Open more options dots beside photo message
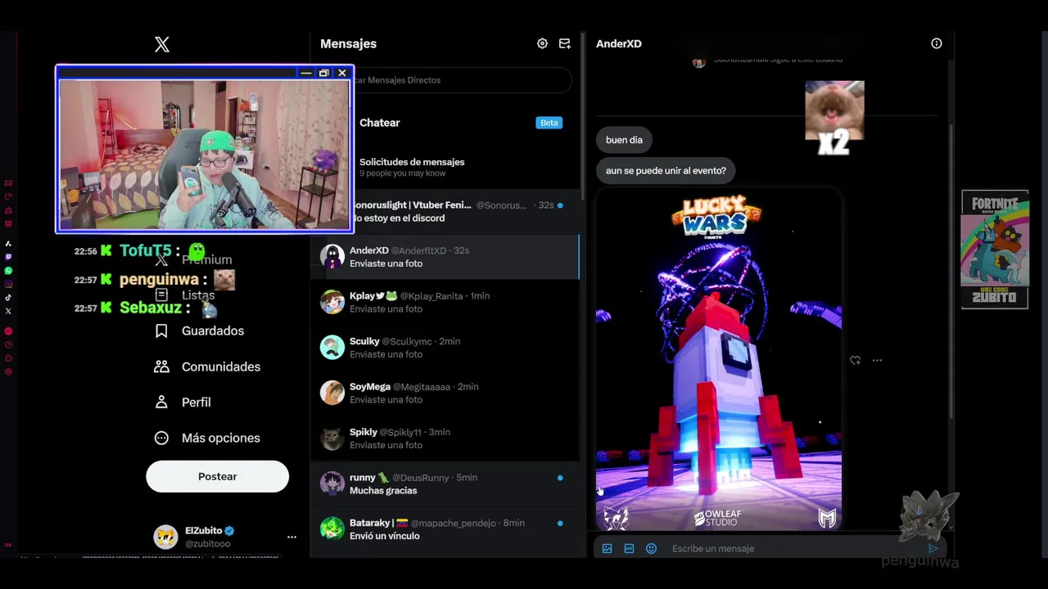 tap(877, 360)
